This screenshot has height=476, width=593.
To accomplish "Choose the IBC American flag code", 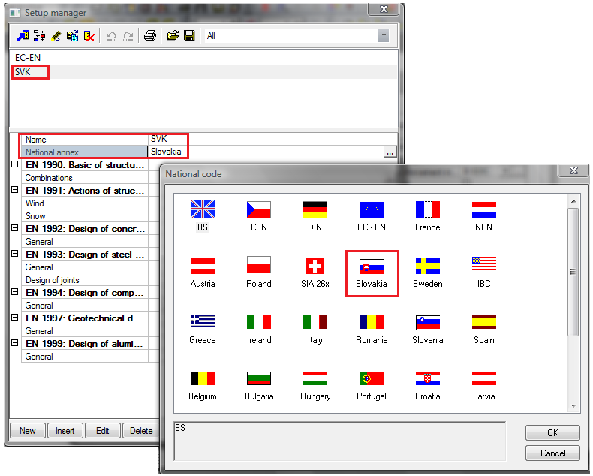I will 483,273.
